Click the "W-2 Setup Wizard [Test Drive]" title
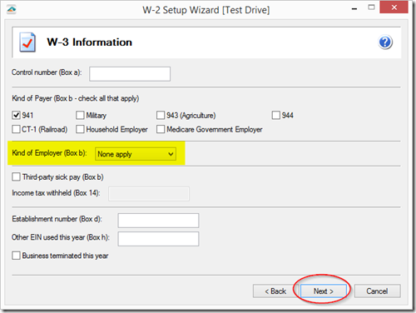The height and width of the screenshot is (313, 416). (206, 10)
